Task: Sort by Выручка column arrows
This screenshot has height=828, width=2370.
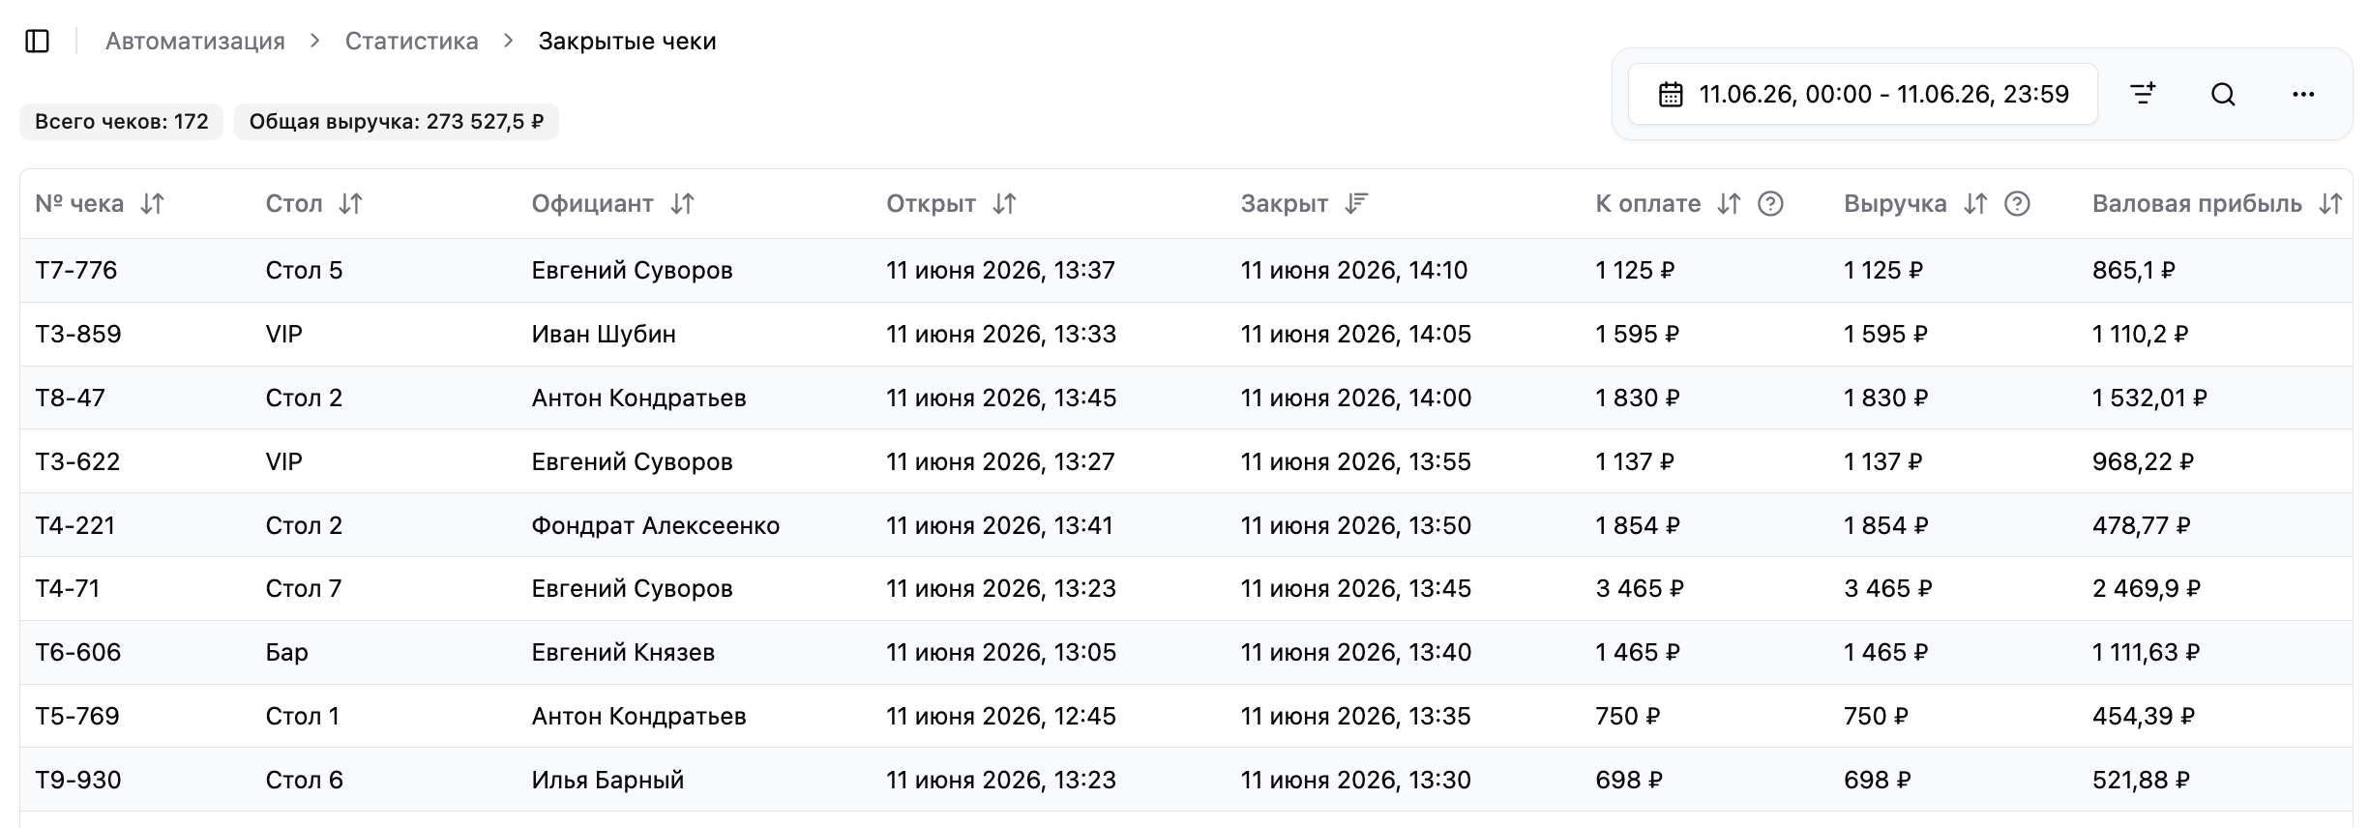Action: (x=1975, y=203)
